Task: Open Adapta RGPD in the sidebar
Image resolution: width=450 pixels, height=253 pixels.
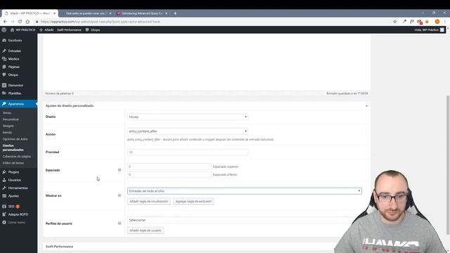Action: [18, 214]
